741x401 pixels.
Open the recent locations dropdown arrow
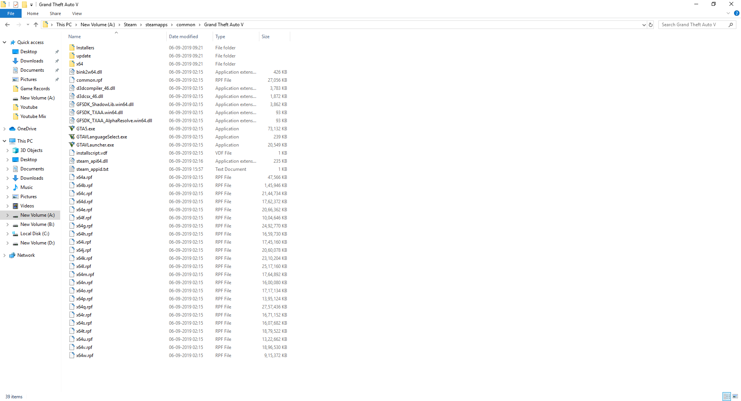(x=28, y=25)
